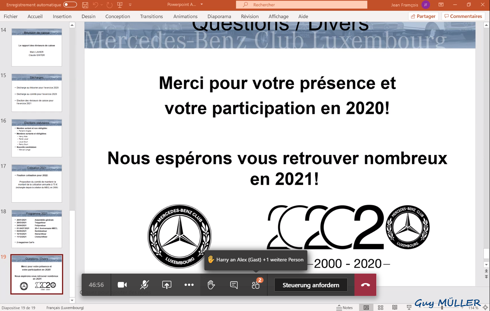Start slideshow from quick access toolbar
The width and height of the screenshot is (490, 311).
pos(120,5)
